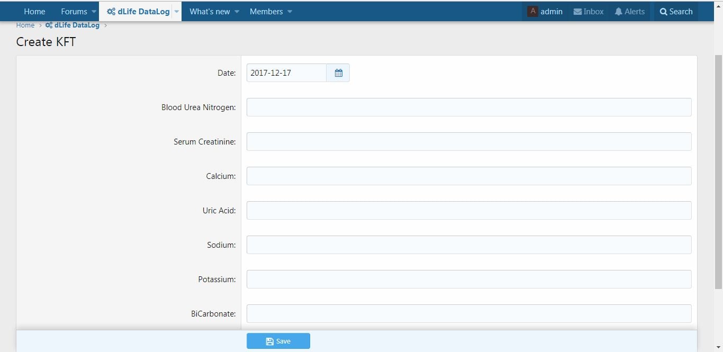Click the Calcium: label
The image size is (723, 352).
[221, 176]
